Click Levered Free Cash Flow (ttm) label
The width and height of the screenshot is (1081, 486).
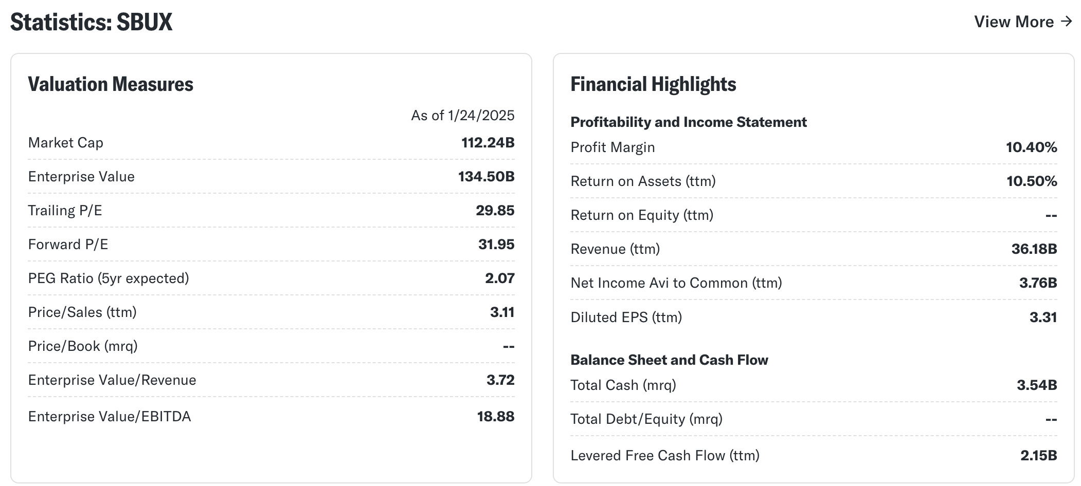point(665,456)
